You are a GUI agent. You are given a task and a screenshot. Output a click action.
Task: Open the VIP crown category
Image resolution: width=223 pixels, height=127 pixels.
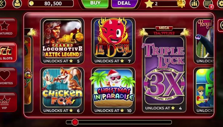tap(8, 102)
